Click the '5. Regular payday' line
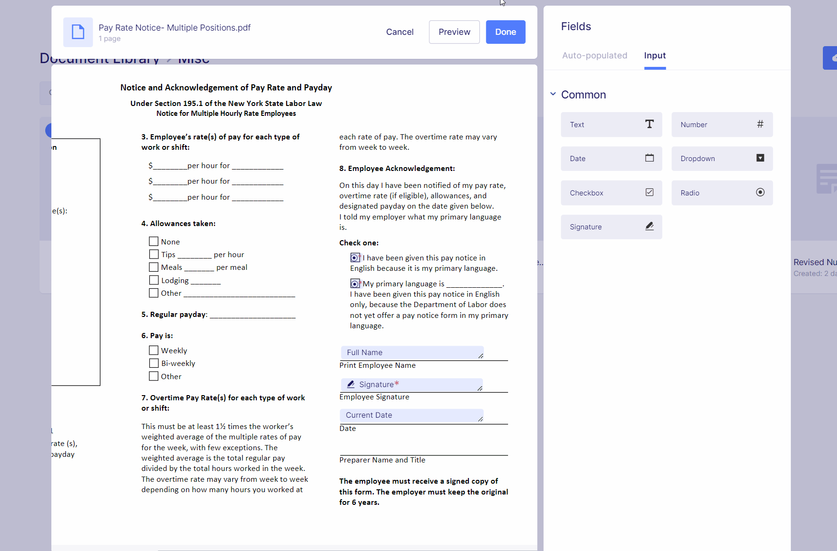 click(218, 314)
